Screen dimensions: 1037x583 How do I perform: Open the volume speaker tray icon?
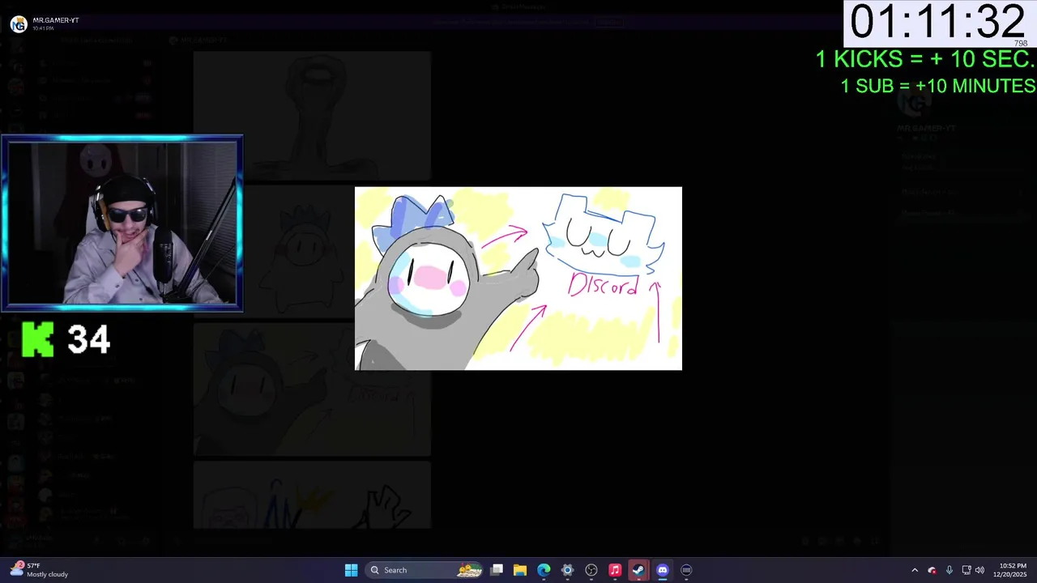pos(979,570)
